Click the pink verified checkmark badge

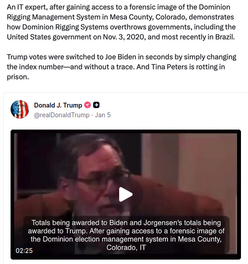88,105
